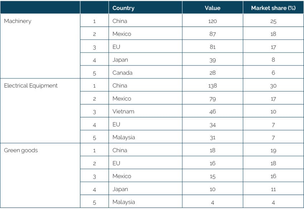Click market share 30 cell

(273, 86)
